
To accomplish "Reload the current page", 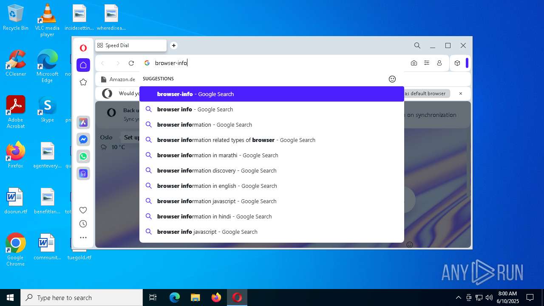I will (131, 63).
